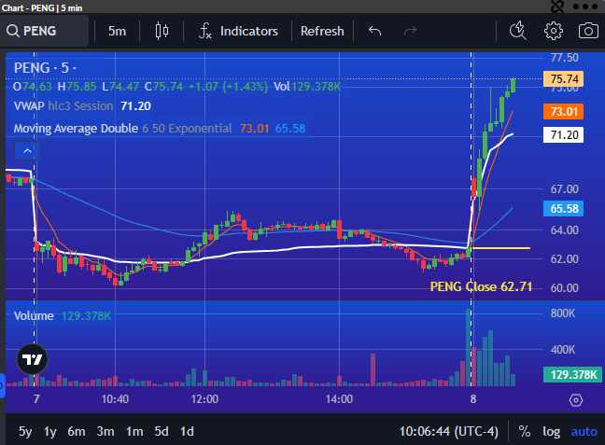
Task: Select the PENG · 5 symbol title
Action: (45, 68)
